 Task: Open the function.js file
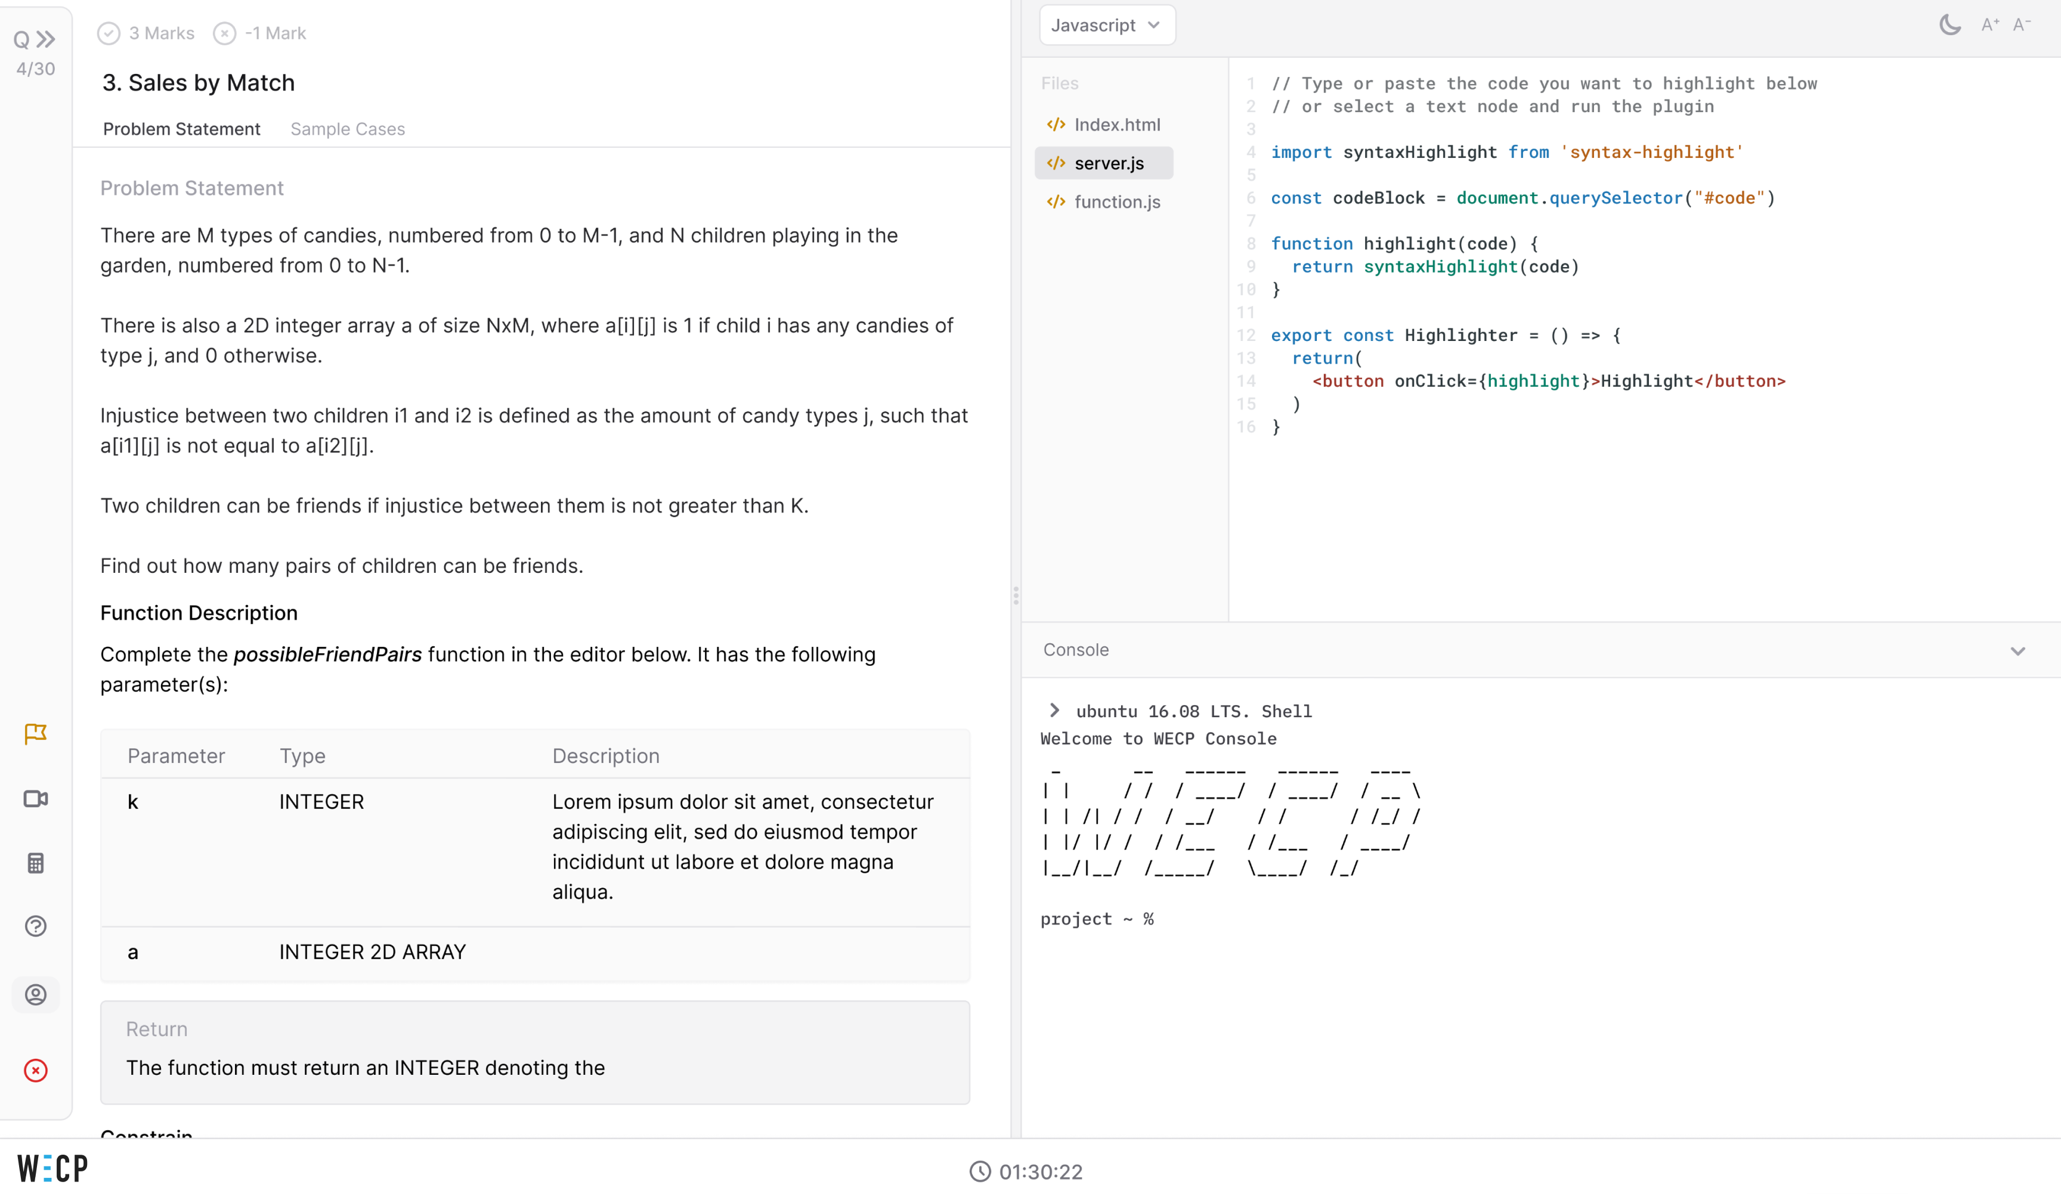(x=1116, y=202)
